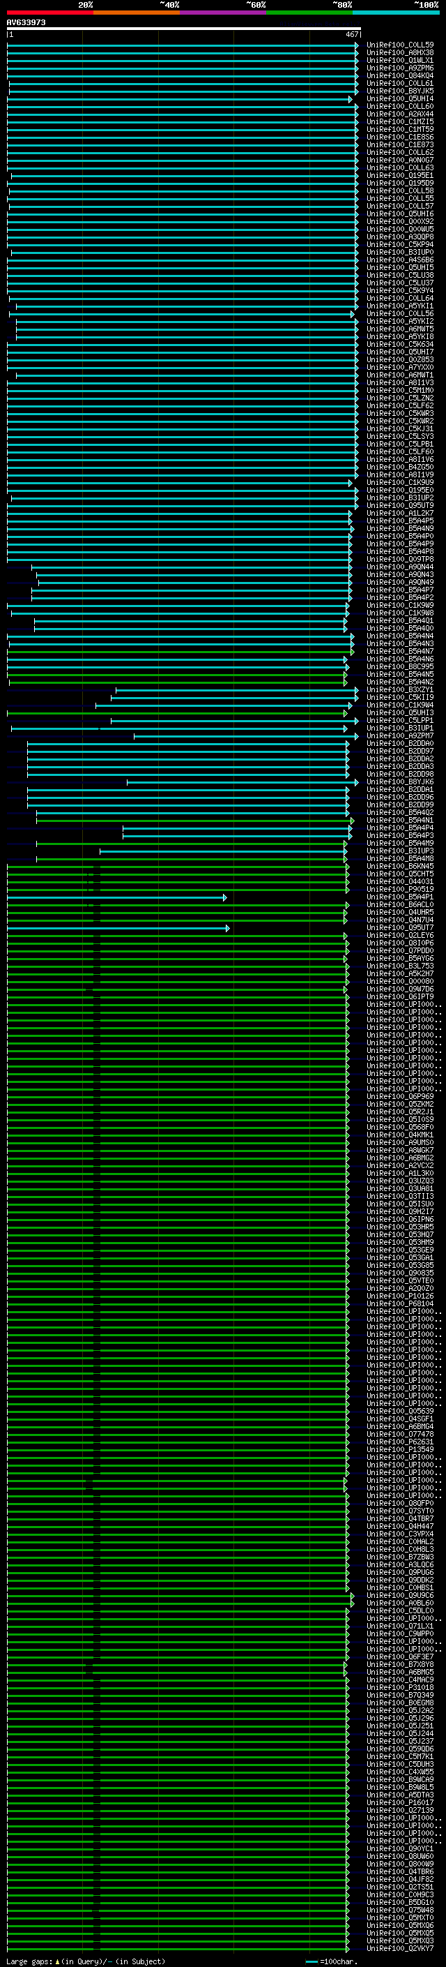The height and width of the screenshot is (1967, 446).
Task: Open hit UniRef100_Q84K04
Action: 400,75
